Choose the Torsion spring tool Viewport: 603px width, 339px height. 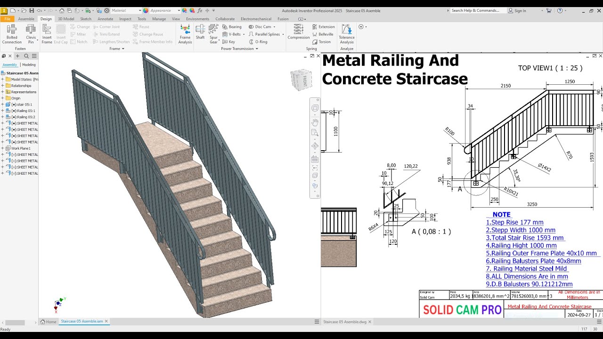pos(321,42)
